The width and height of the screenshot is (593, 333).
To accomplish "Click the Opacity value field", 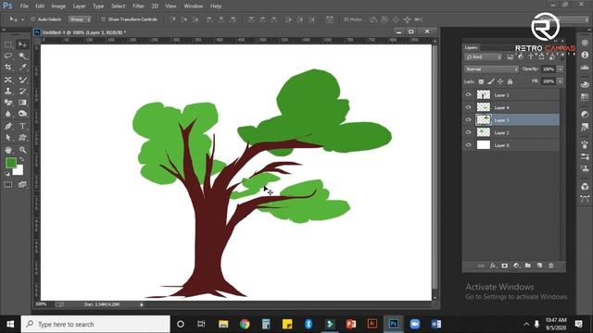I will pyautogui.click(x=548, y=69).
